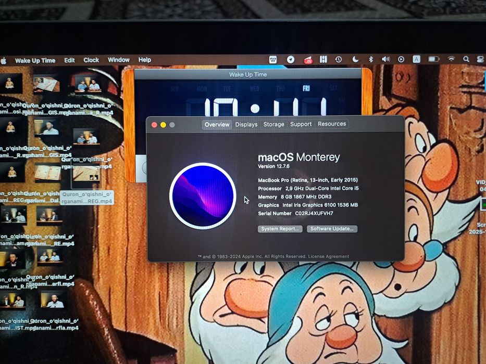
Task: Click the Serial Number C02RJ4XUFVH7 text
Action: 295,213
